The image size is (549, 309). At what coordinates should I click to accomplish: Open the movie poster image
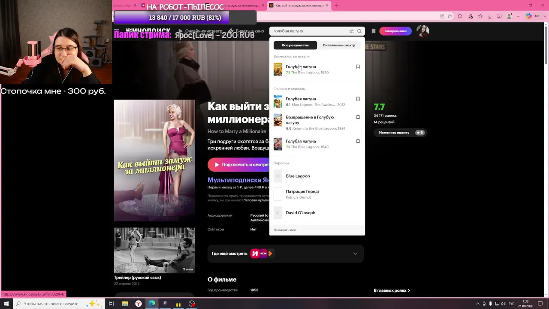pos(154,161)
